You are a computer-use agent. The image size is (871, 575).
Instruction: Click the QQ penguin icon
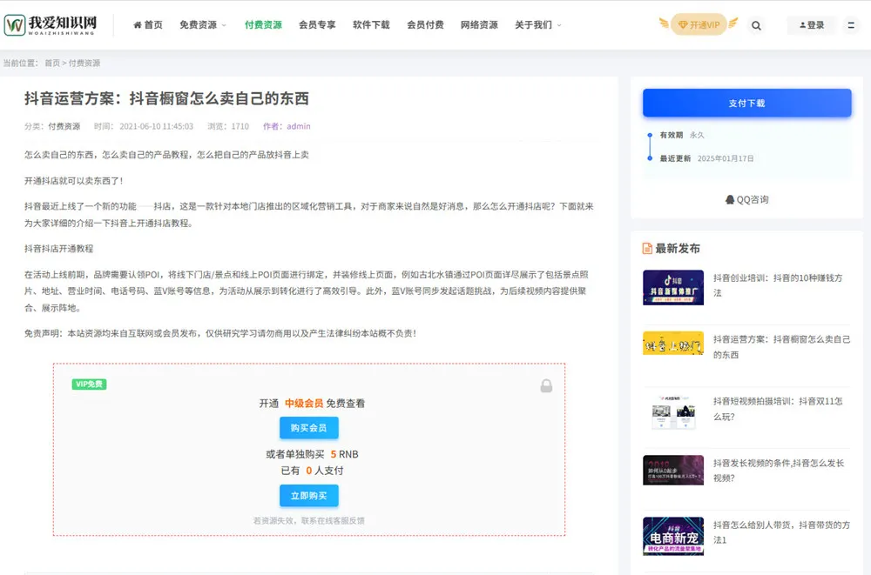coord(730,199)
